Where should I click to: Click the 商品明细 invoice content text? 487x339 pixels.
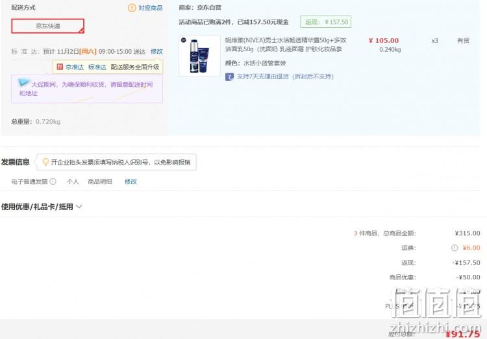[x=100, y=181]
